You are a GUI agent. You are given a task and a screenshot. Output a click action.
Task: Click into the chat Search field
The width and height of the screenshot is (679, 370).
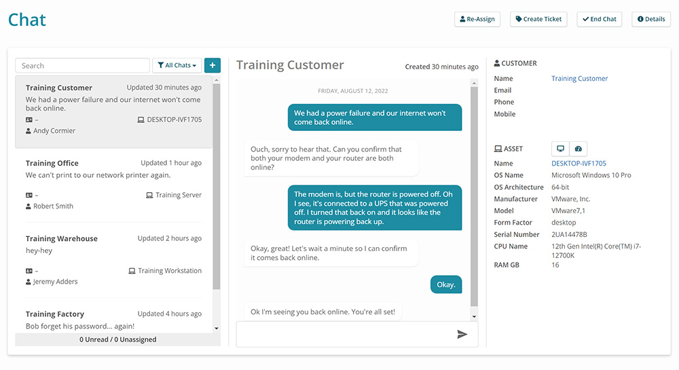(x=82, y=65)
